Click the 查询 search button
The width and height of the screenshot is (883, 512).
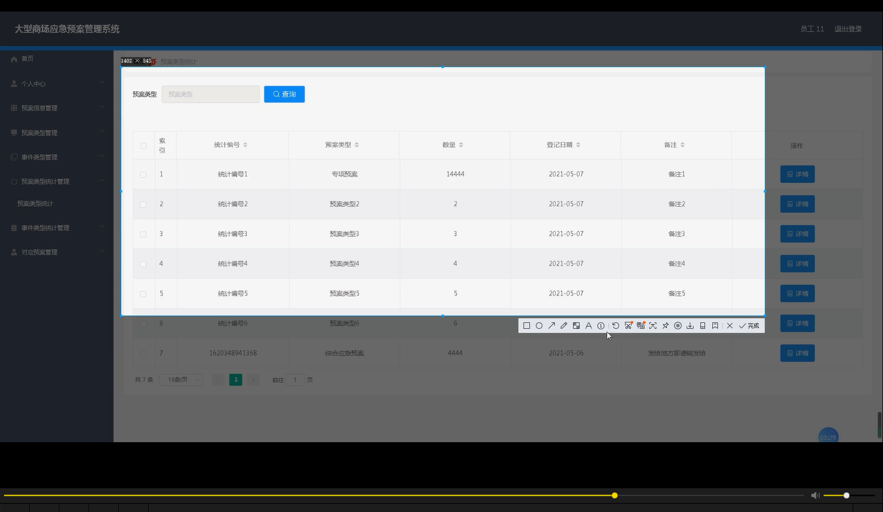point(284,94)
